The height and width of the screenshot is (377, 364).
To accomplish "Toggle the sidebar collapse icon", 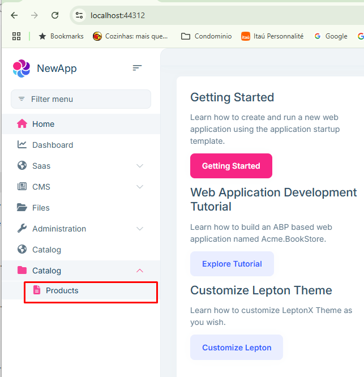I will [137, 68].
